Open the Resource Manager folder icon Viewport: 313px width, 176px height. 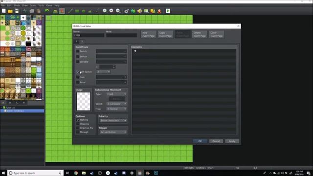click(x=153, y=11)
